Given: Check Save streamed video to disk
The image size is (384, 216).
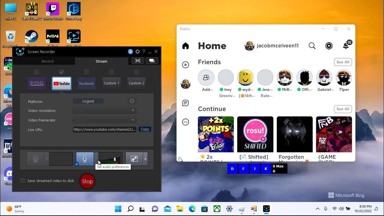Looking at the screenshot, I should pyautogui.click(x=22, y=181).
